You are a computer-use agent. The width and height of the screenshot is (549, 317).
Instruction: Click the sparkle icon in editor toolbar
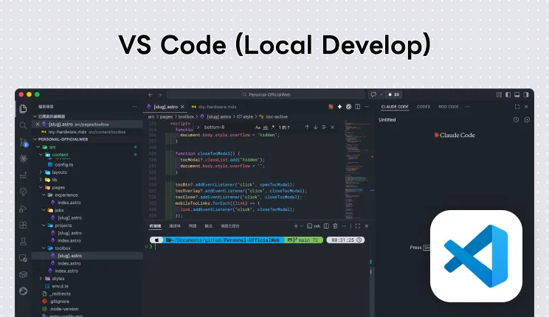click(x=339, y=107)
